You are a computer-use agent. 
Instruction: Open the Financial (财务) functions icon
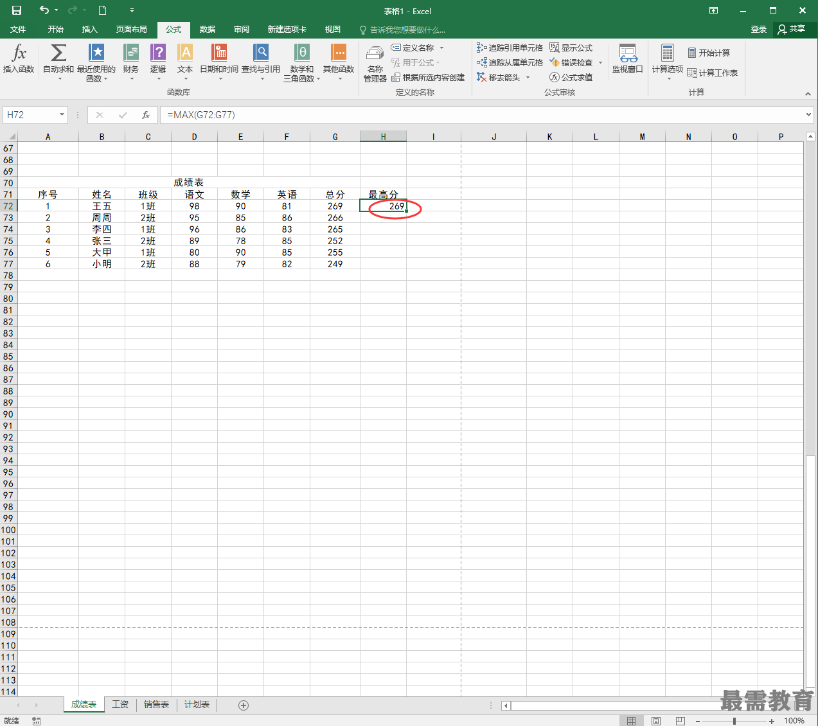131,53
